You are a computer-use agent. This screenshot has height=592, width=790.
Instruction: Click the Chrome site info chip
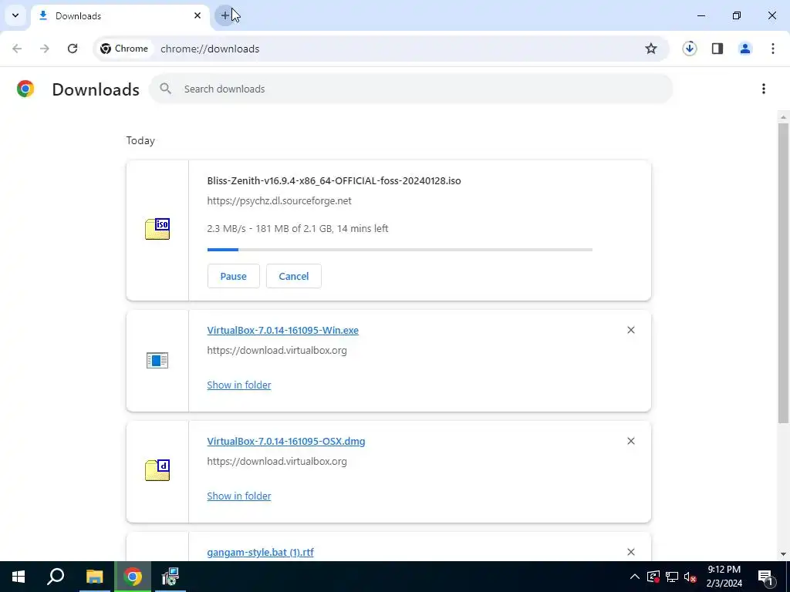tap(124, 49)
